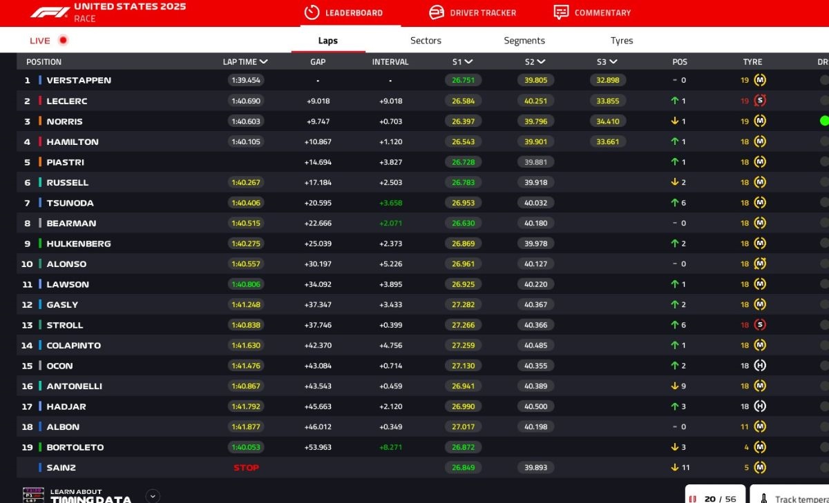Click the red STOP status for Sainz

[246, 468]
